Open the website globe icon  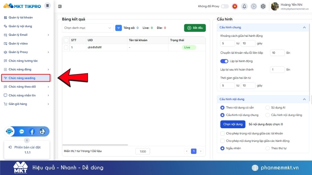pyautogui.click(x=42, y=131)
